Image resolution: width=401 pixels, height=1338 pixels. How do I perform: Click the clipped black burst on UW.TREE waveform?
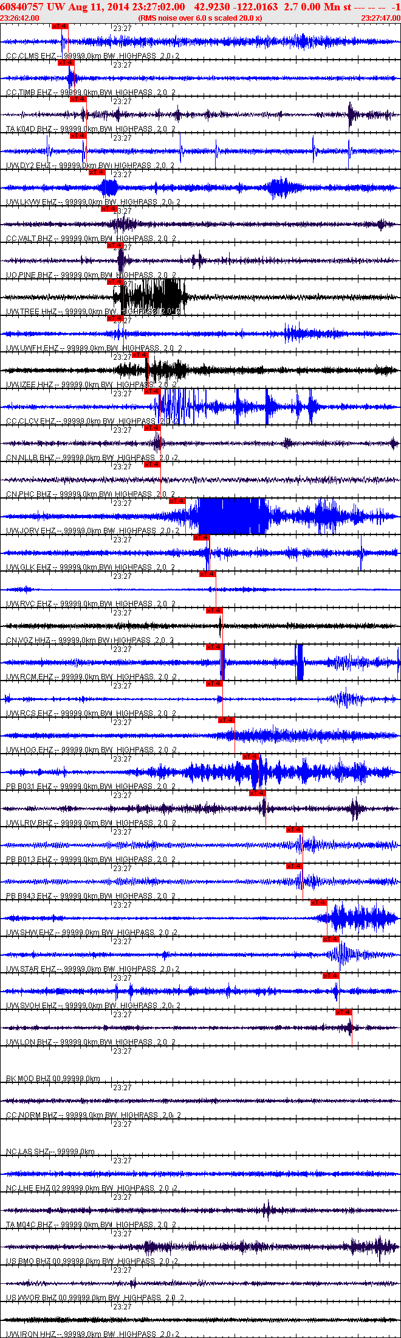150,296
